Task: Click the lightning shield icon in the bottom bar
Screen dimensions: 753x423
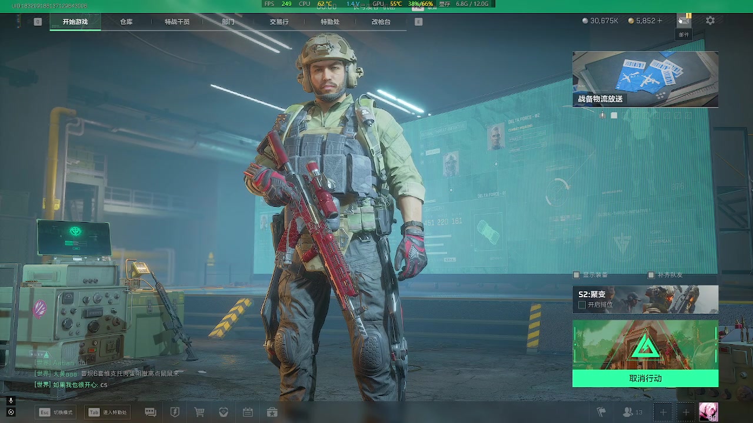Action: click(175, 412)
